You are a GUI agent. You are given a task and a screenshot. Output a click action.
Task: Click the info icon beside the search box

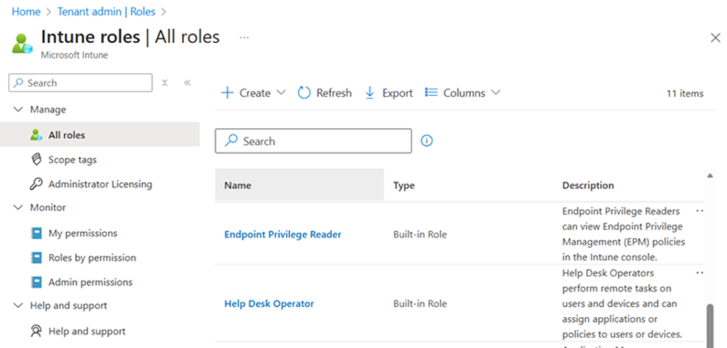coord(427,141)
